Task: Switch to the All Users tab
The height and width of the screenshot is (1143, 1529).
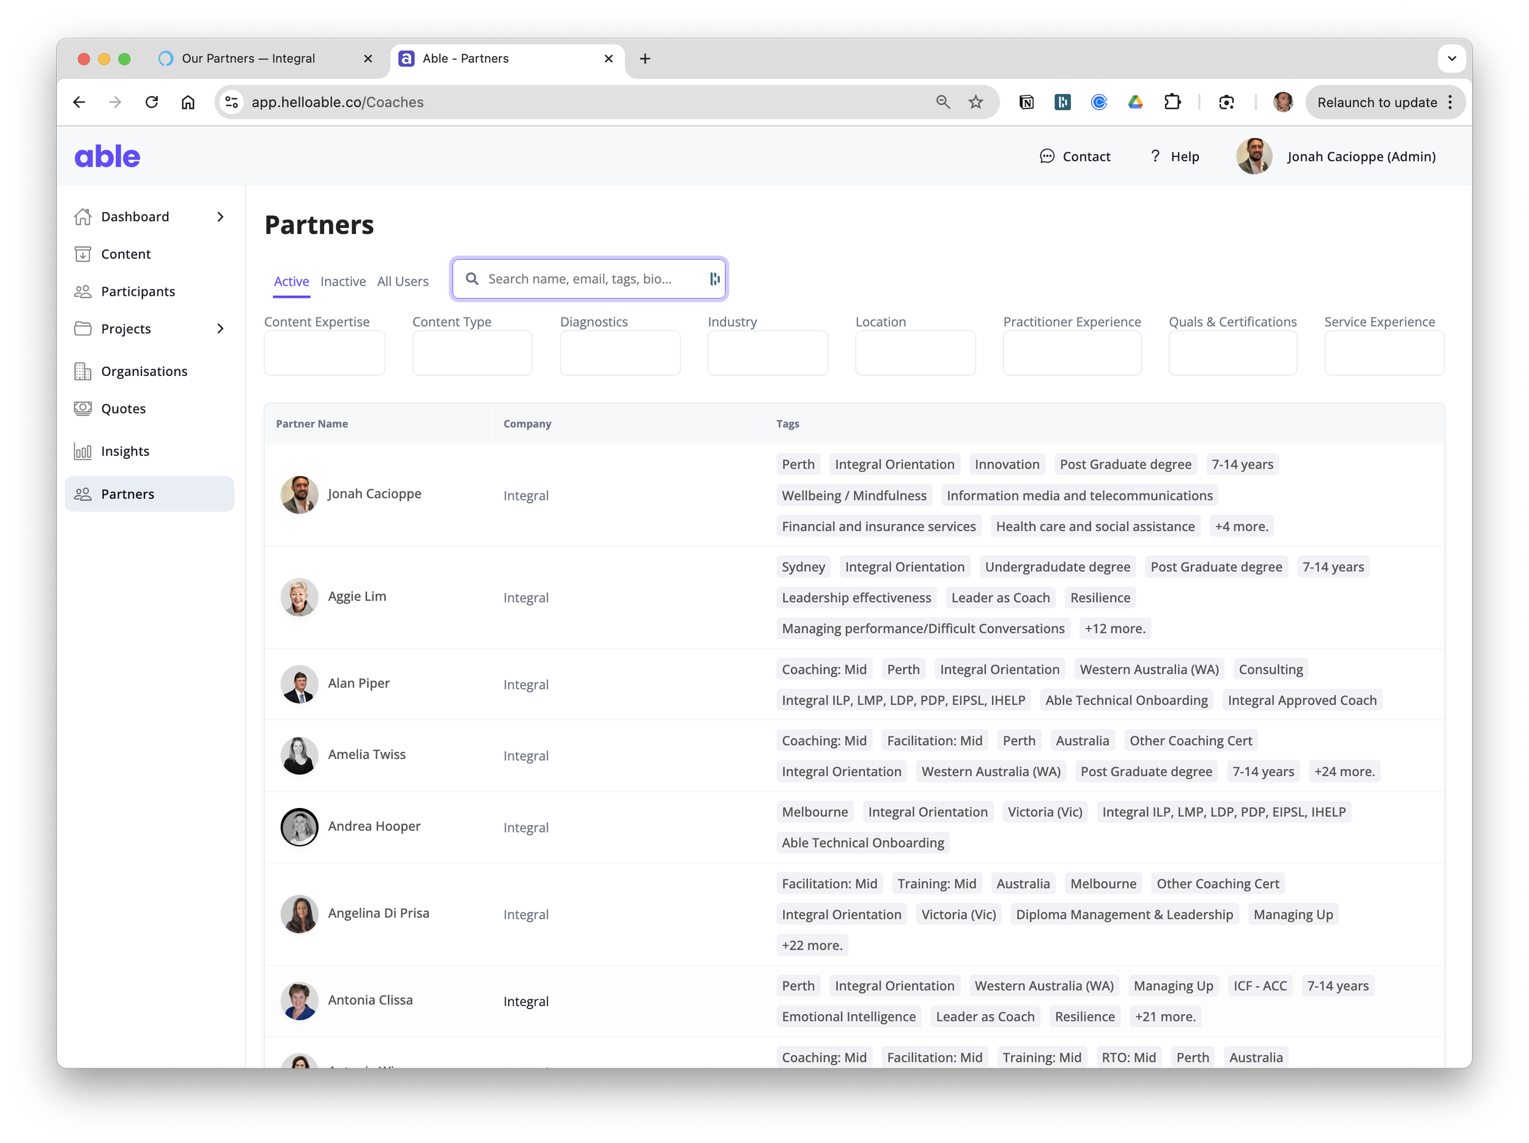Action: pyautogui.click(x=402, y=282)
